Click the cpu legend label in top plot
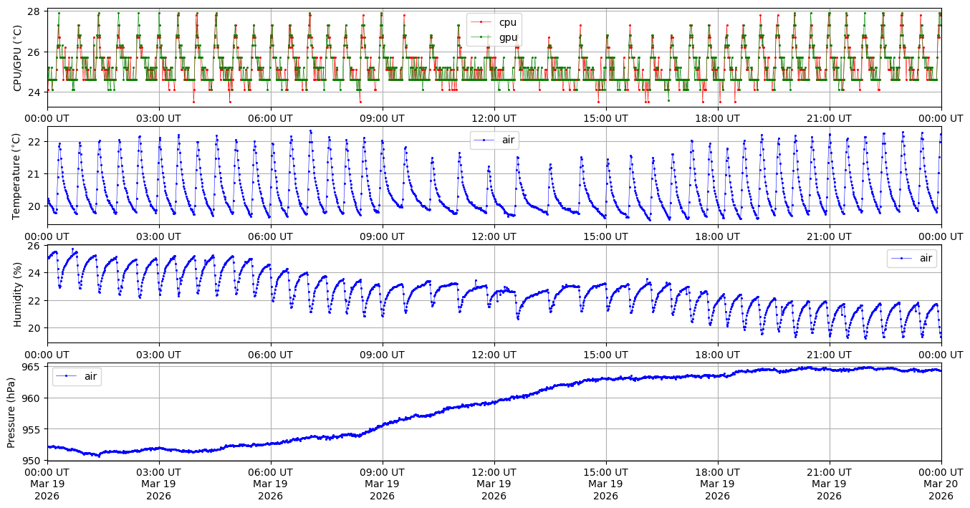Image resolution: width=970 pixels, height=508 pixels. pyautogui.click(x=507, y=22)
